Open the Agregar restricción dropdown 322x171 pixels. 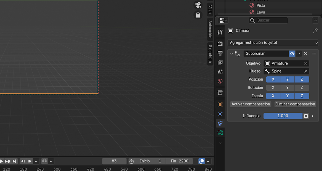pyautogui.click(x=273, y=43)
